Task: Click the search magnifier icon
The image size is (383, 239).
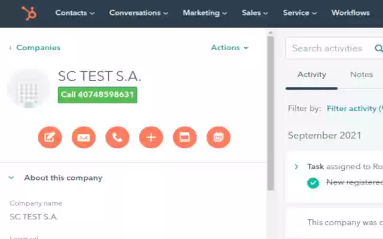Action: 378,48
